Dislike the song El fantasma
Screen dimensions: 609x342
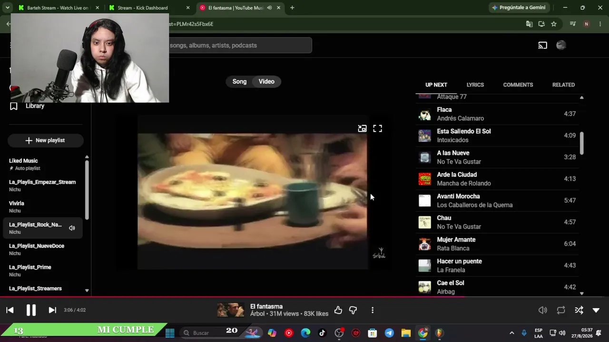353,310
